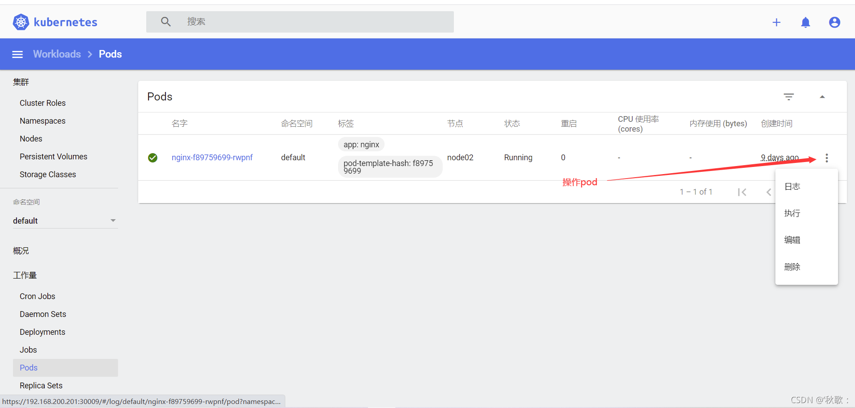Click the 名字 column header

[x=180, y=124]
